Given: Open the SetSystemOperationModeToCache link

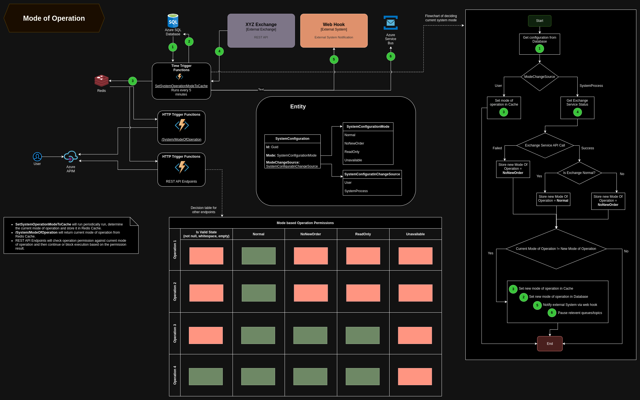Looking at the screenshot, I should (181, 86).
